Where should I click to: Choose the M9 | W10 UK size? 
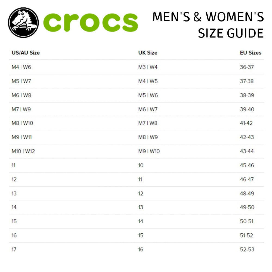pyautogui.click(x=149, y=151)
